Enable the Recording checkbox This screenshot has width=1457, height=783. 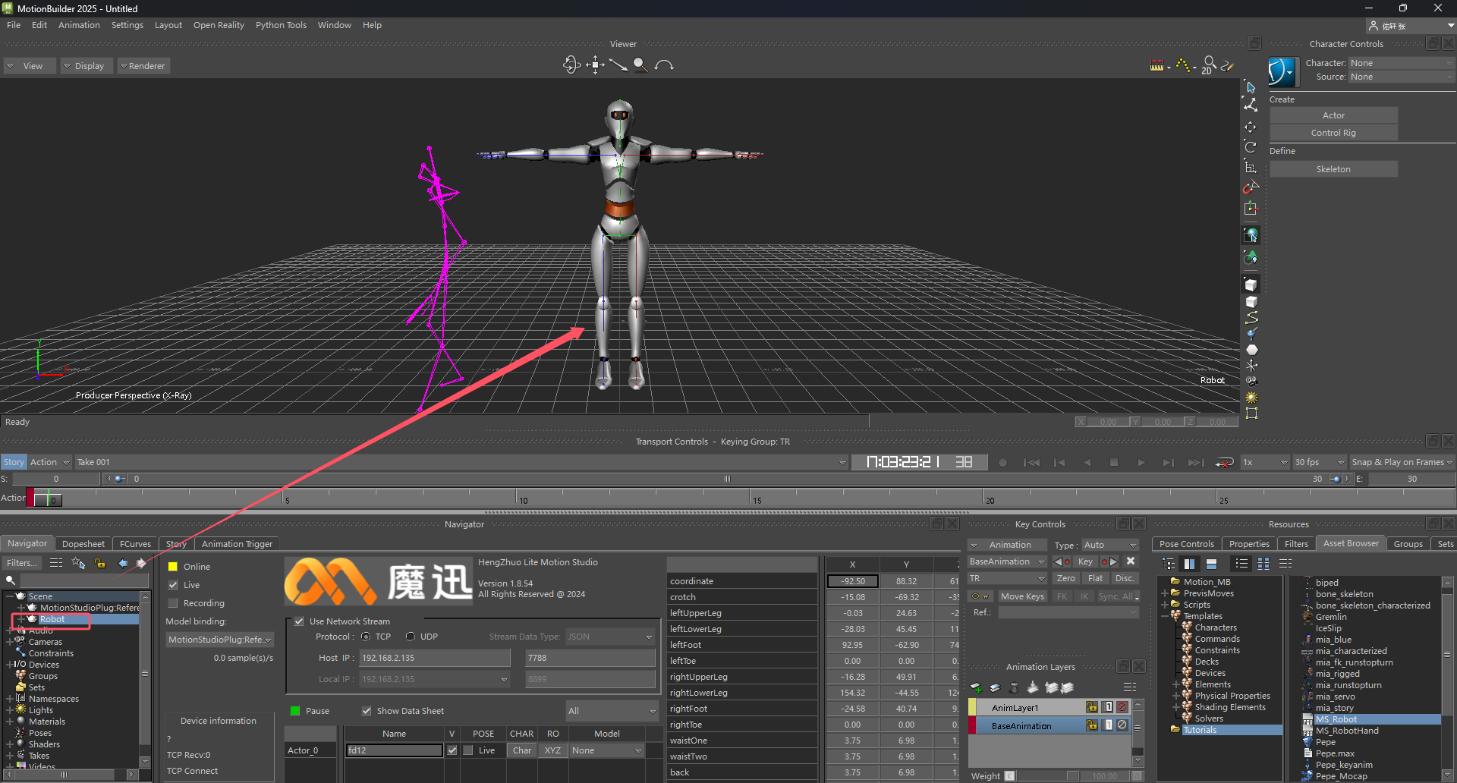coord(173,603)
